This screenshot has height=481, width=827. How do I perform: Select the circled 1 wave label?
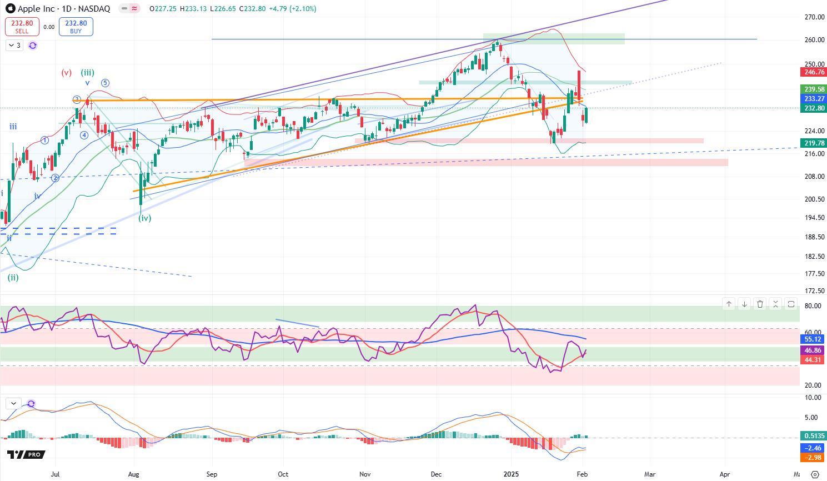[45, 141]
